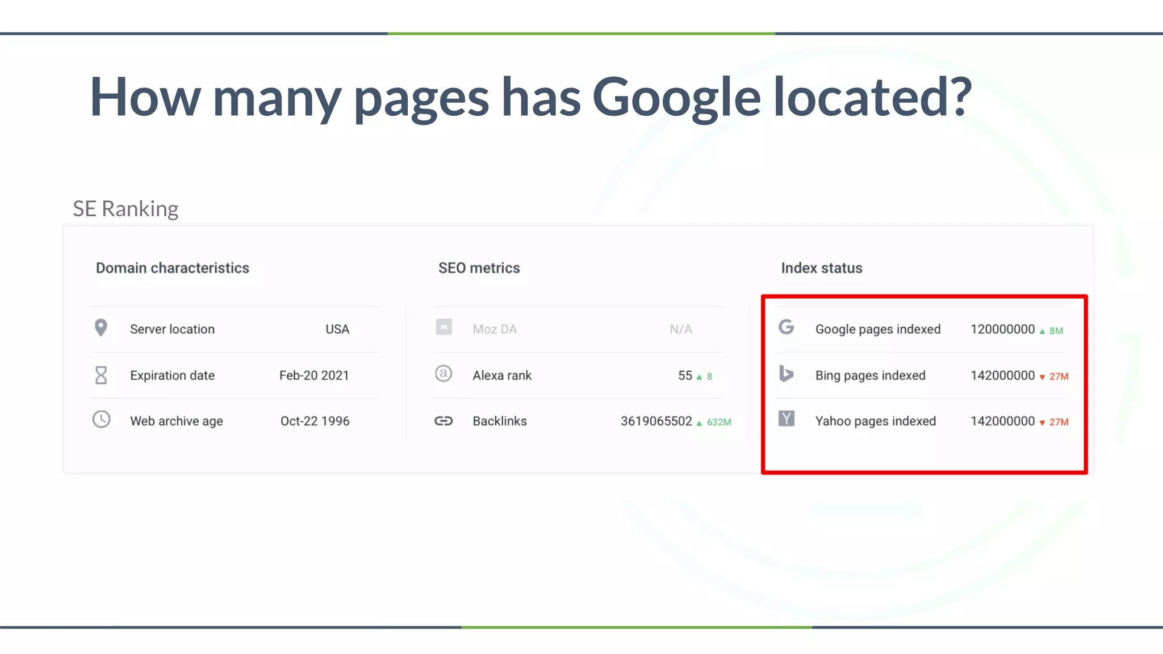Click the 632M backlinks change
1163x654 pixels.
click(x=719, y=422)
